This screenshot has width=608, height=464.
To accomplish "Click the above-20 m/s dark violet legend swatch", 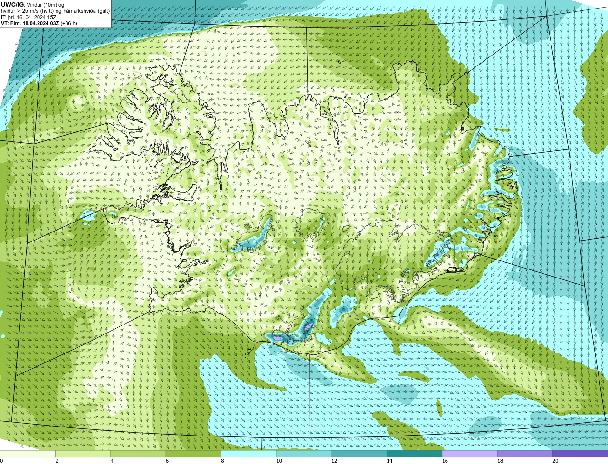I will pos(580,454).
